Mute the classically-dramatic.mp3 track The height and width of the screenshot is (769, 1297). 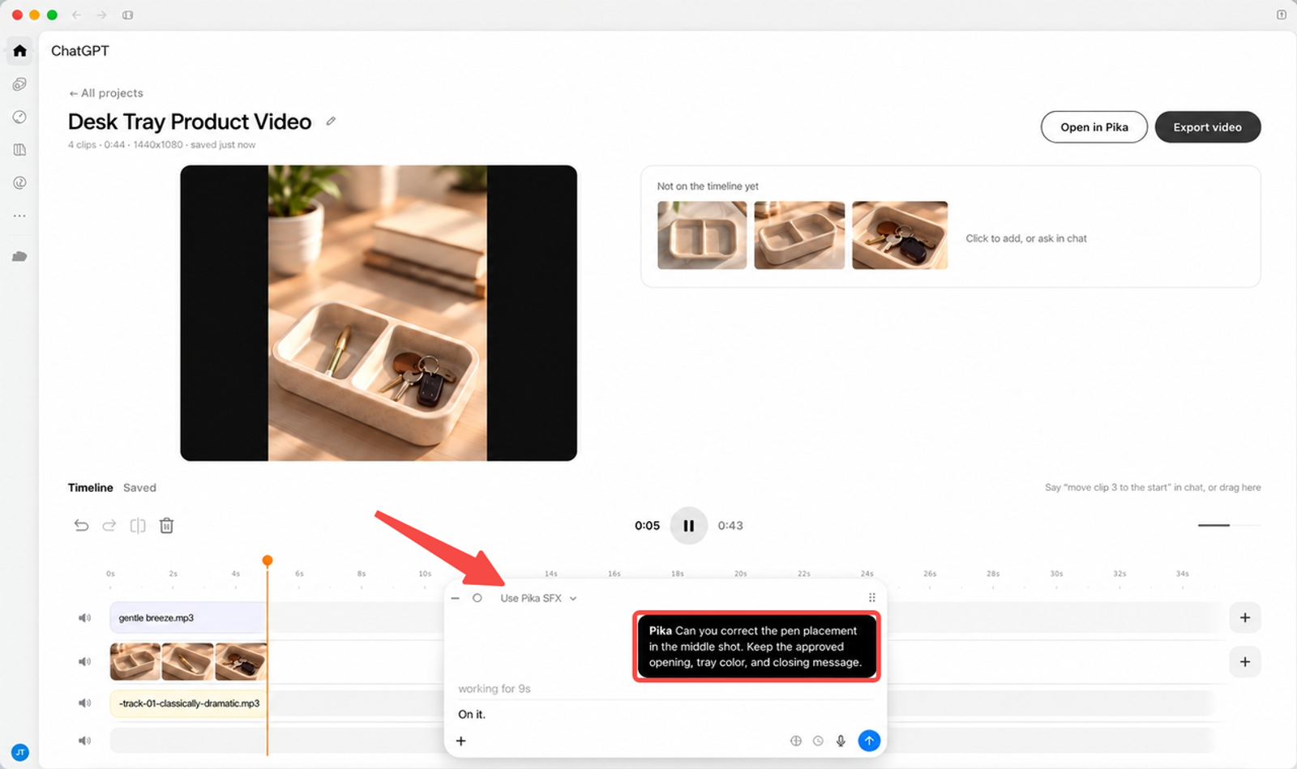pyautogui.click(x=84, y=703)
